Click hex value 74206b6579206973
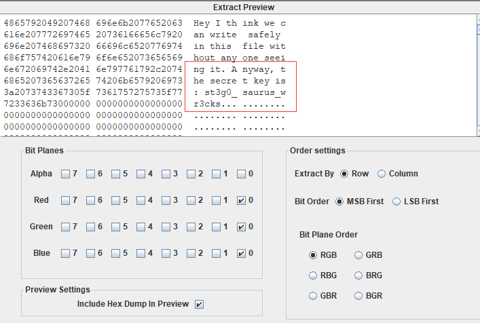The width and height of the screenshot is (480, 323). [139, 81]
